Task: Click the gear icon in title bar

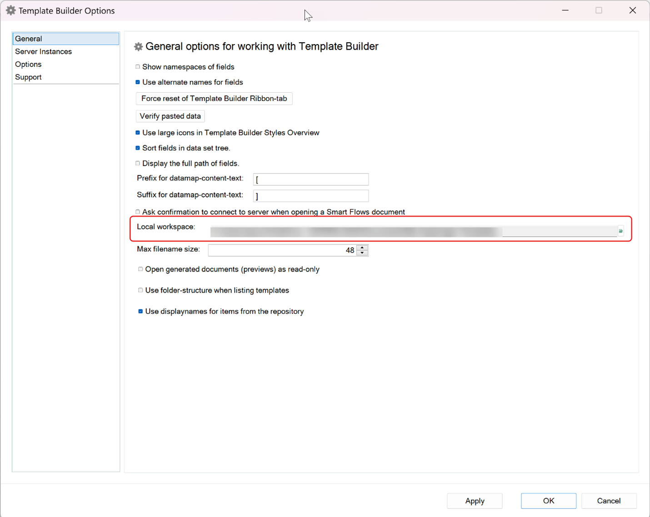Action: click(x=10, y=10)
